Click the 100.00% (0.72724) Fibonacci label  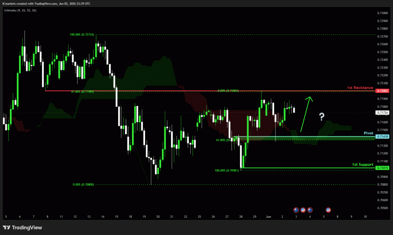[82, 35]
